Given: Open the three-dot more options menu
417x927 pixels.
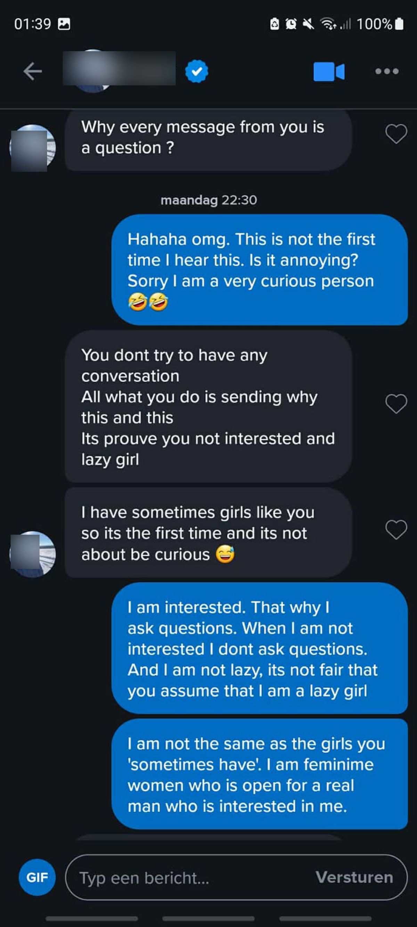Looking at the screenshot, I should pos(387,71).
